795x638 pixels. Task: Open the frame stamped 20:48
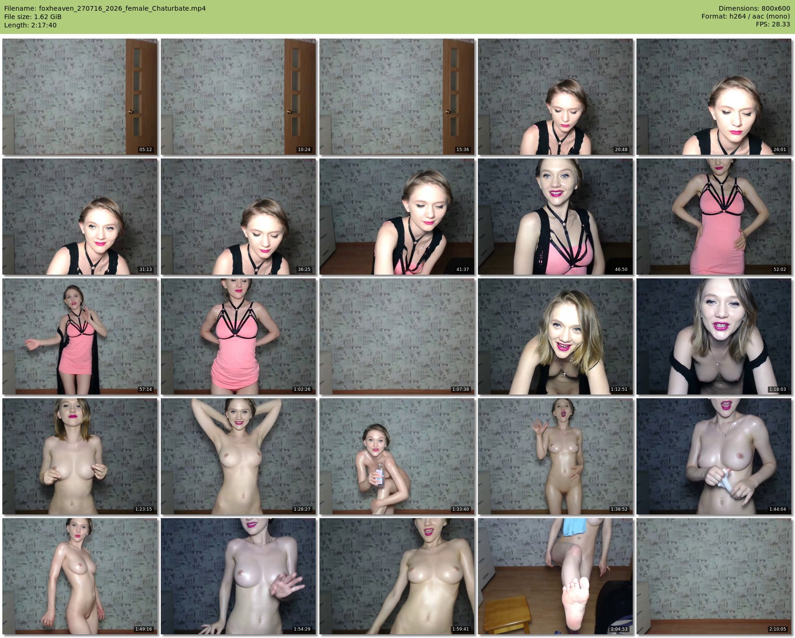(x=556, y=97)
